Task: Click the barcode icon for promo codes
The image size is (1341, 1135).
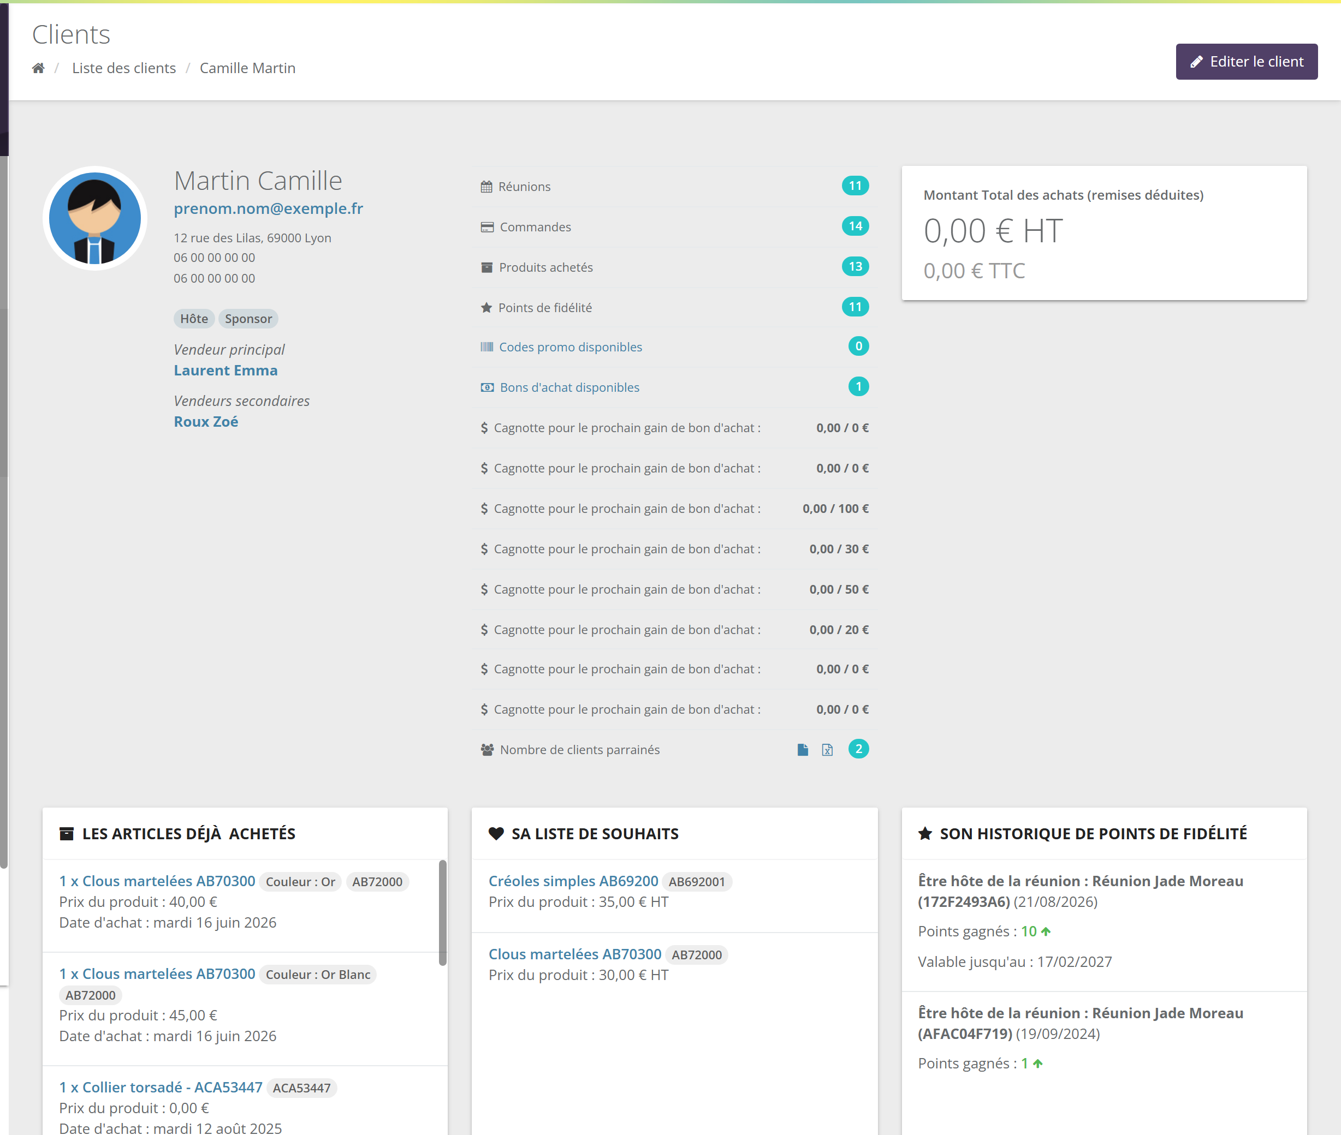Action: pyautogui.click(x=486, y=347)
